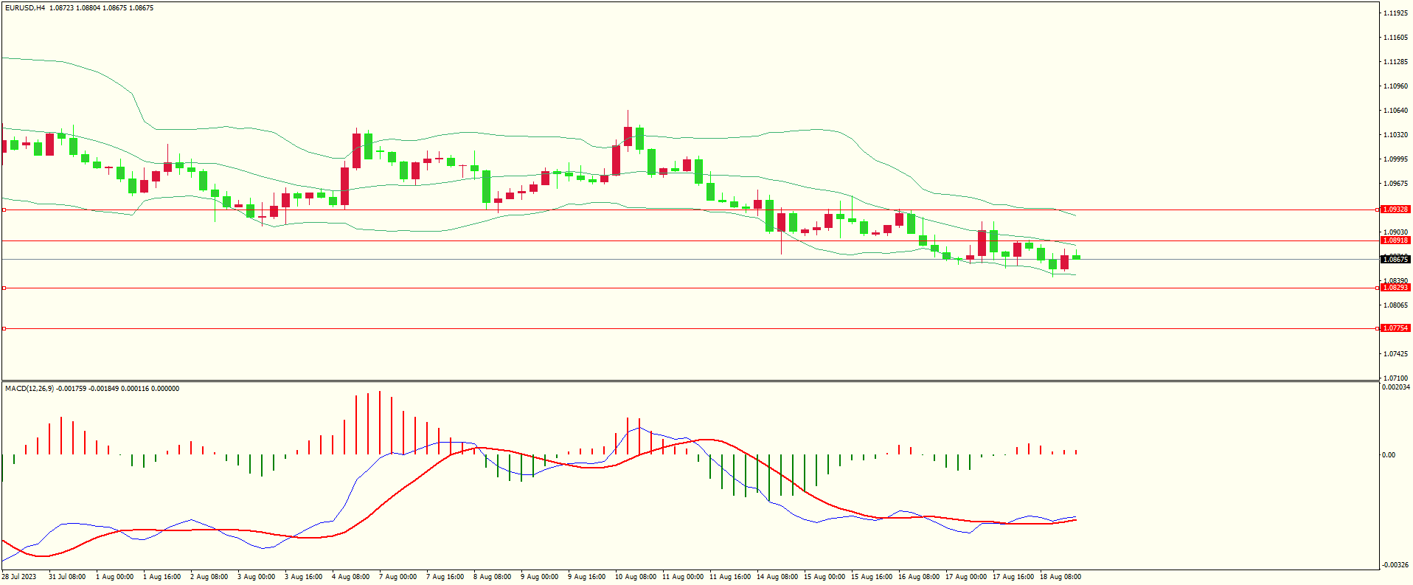Click the black current price label 1.08675
The width and height of the screenshot is (1413, 585).
point(1395,259)
